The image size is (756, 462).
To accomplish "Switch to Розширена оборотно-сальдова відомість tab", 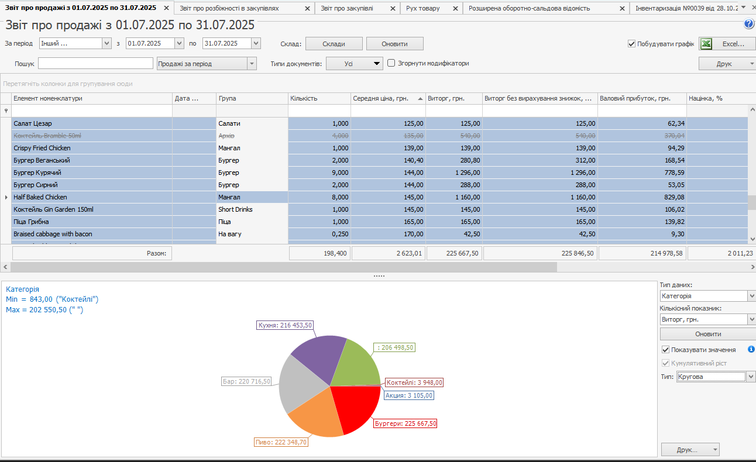I will pos(529,9).
